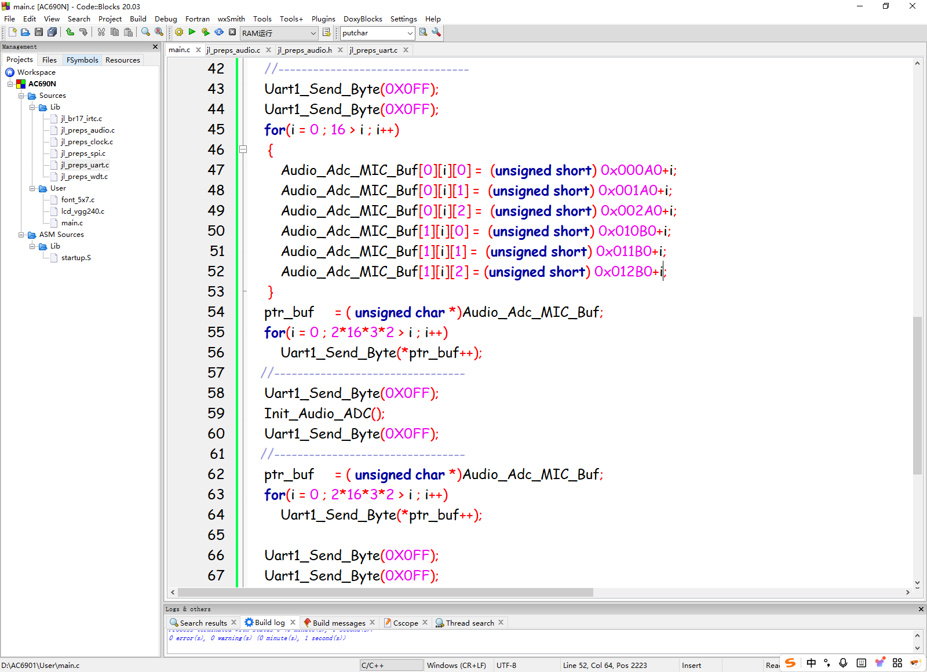This screenshot has height=672, width=927.
Task: Click the Sogou input method icon
Action: (x=790, y=663)
